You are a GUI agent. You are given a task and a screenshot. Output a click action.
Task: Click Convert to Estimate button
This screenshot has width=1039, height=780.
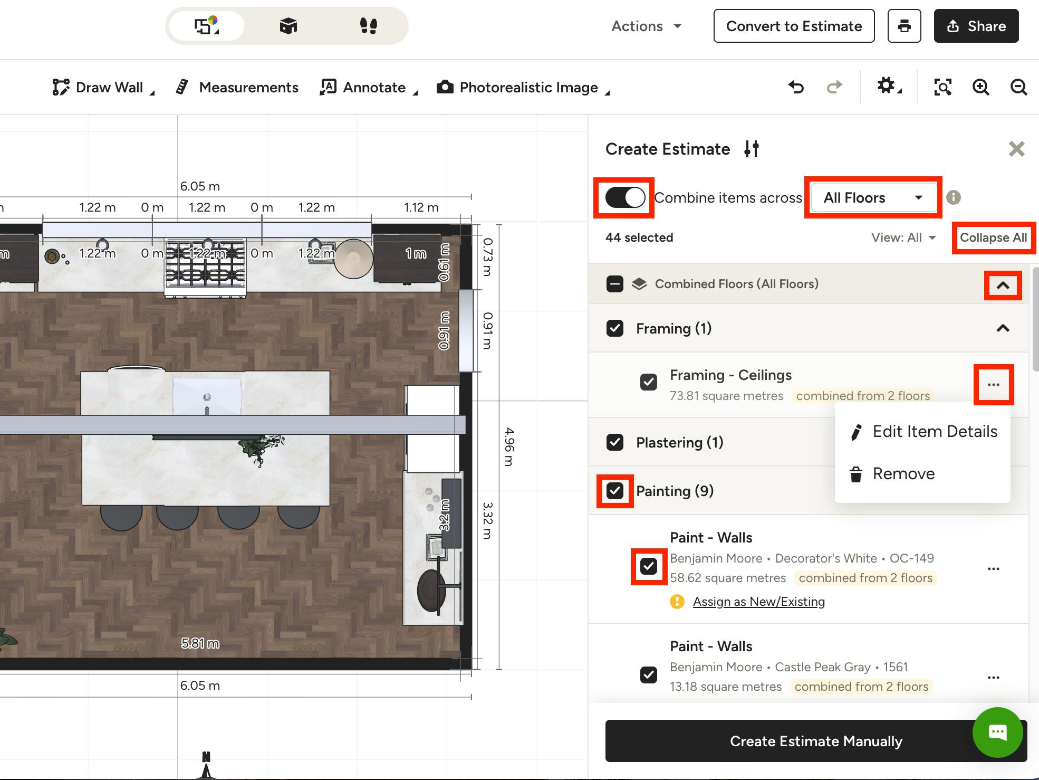tap(794, 26)
